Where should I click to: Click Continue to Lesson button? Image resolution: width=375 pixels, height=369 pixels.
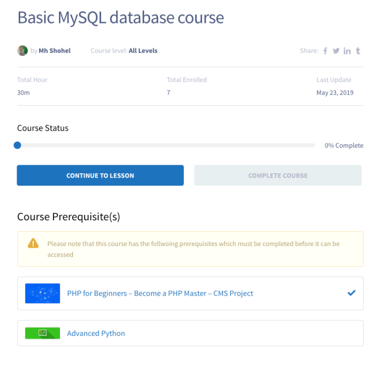100,175
